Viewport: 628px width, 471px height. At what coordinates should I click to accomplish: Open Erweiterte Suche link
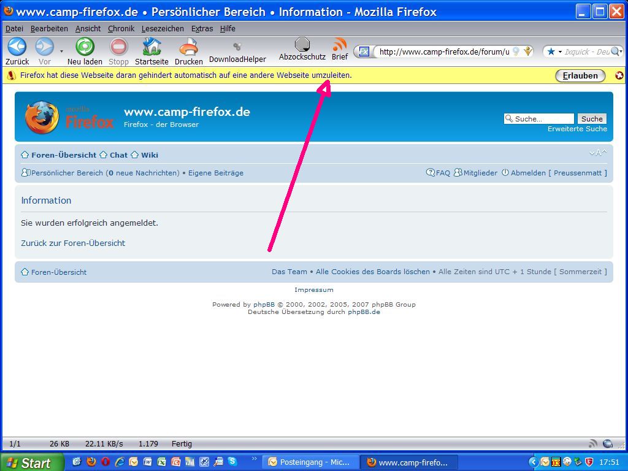(x=577, y=129)
